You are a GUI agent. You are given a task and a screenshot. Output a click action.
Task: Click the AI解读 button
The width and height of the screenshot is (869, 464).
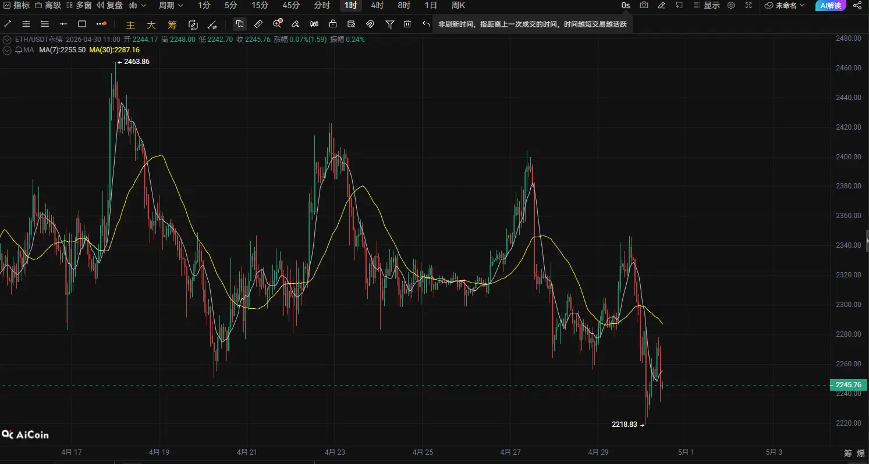click(829, 5)
